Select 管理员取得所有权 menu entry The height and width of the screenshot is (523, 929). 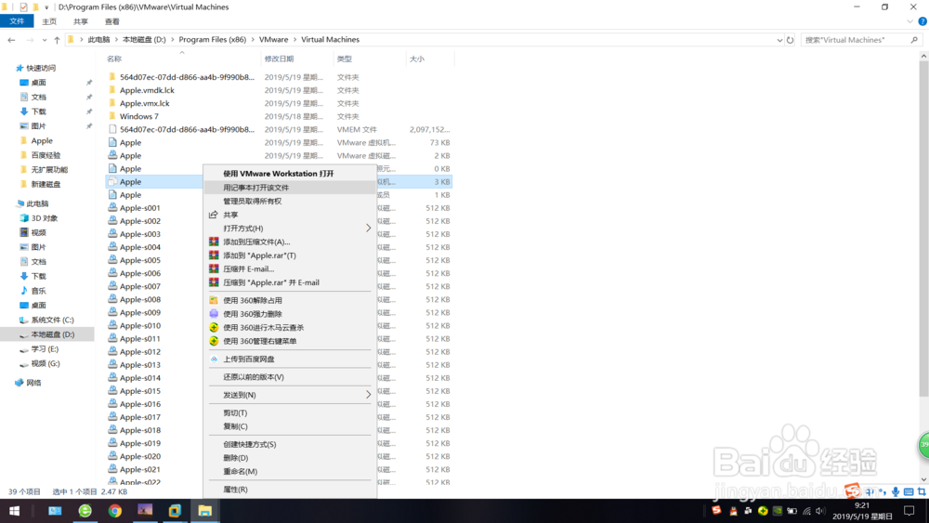[253, 201]
